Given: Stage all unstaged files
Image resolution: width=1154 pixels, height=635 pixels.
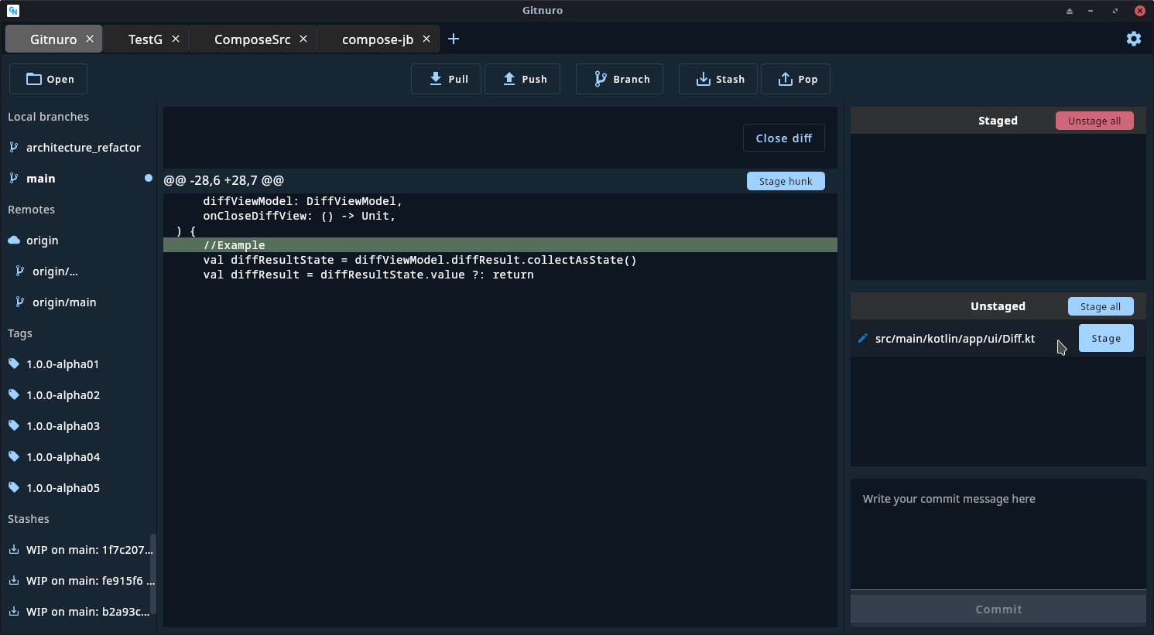Looking at the screenshot, I should [x=1101, y=306].
